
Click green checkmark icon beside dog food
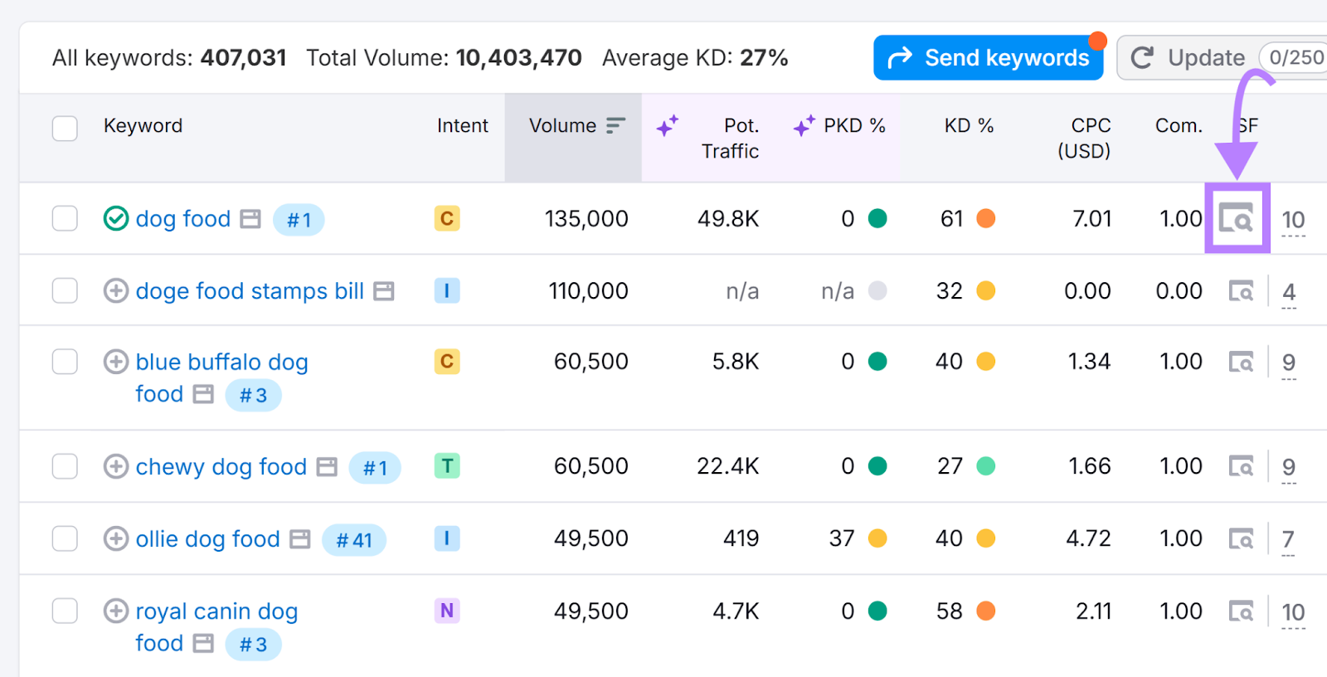(x=115, y=218)
